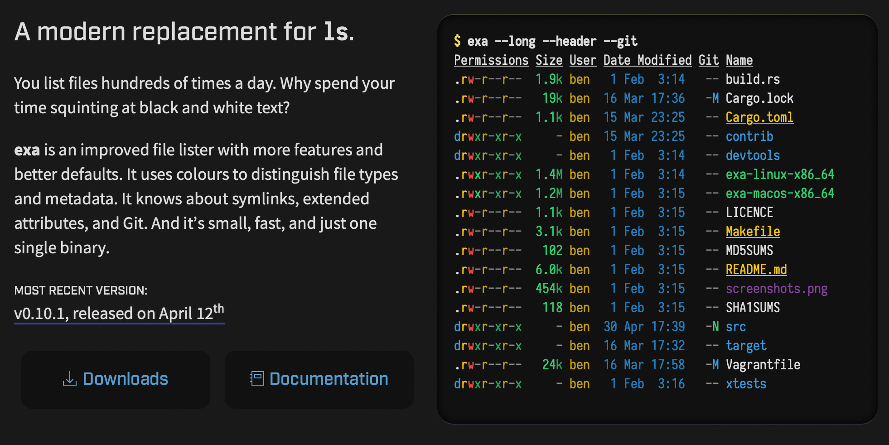
Task: Click the 3.1k size of Makefile
Action: (549, 232)
